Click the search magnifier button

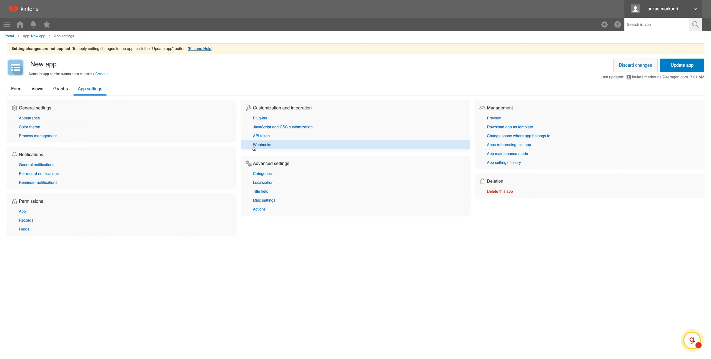695,24
